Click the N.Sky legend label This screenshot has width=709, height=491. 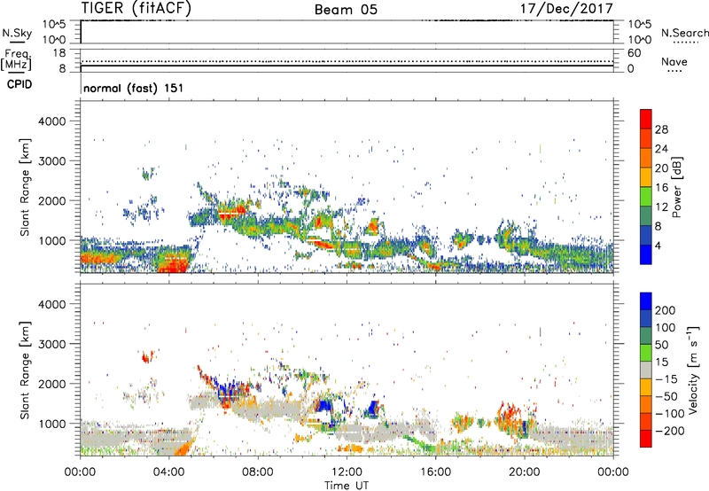[x=17, y=33]
